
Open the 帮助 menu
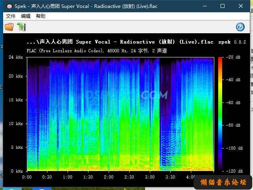(40, 16)
